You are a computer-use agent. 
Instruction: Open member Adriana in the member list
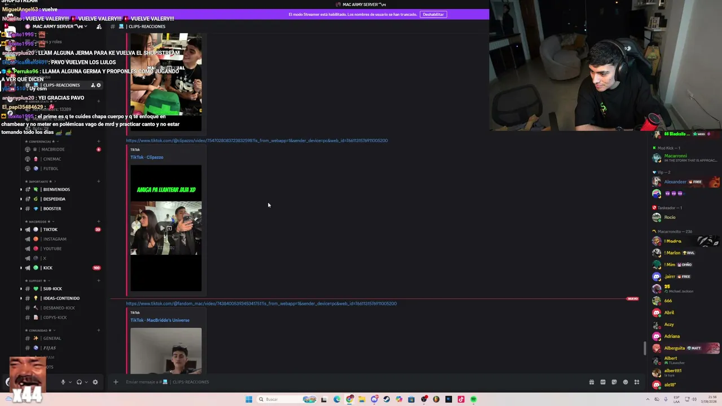pos(685,336)
